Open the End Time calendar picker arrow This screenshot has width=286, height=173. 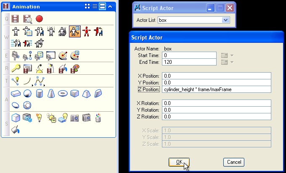[232, 62]
